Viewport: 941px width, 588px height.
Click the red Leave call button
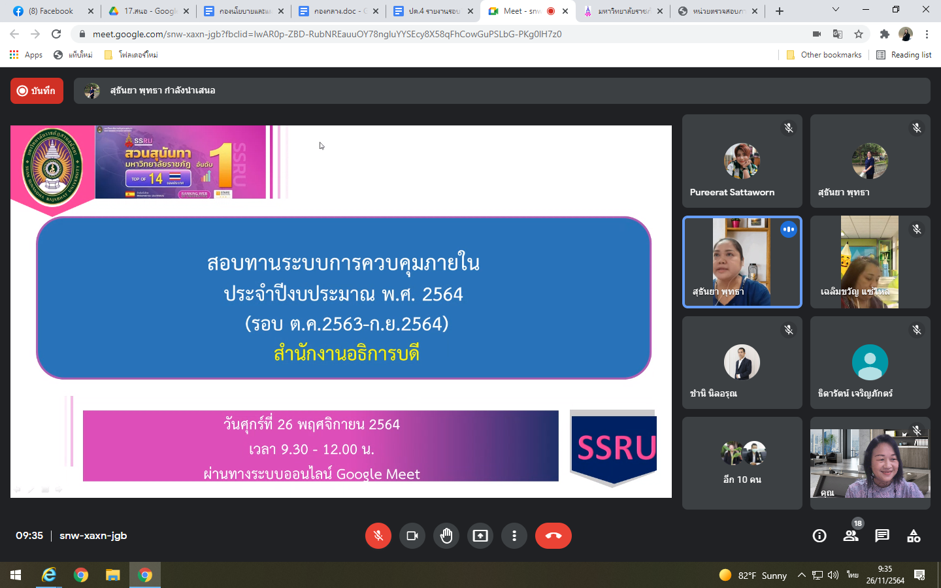coord(553,536)
